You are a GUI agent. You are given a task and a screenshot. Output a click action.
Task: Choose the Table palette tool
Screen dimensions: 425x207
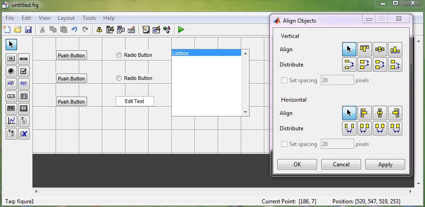[24, 109]
